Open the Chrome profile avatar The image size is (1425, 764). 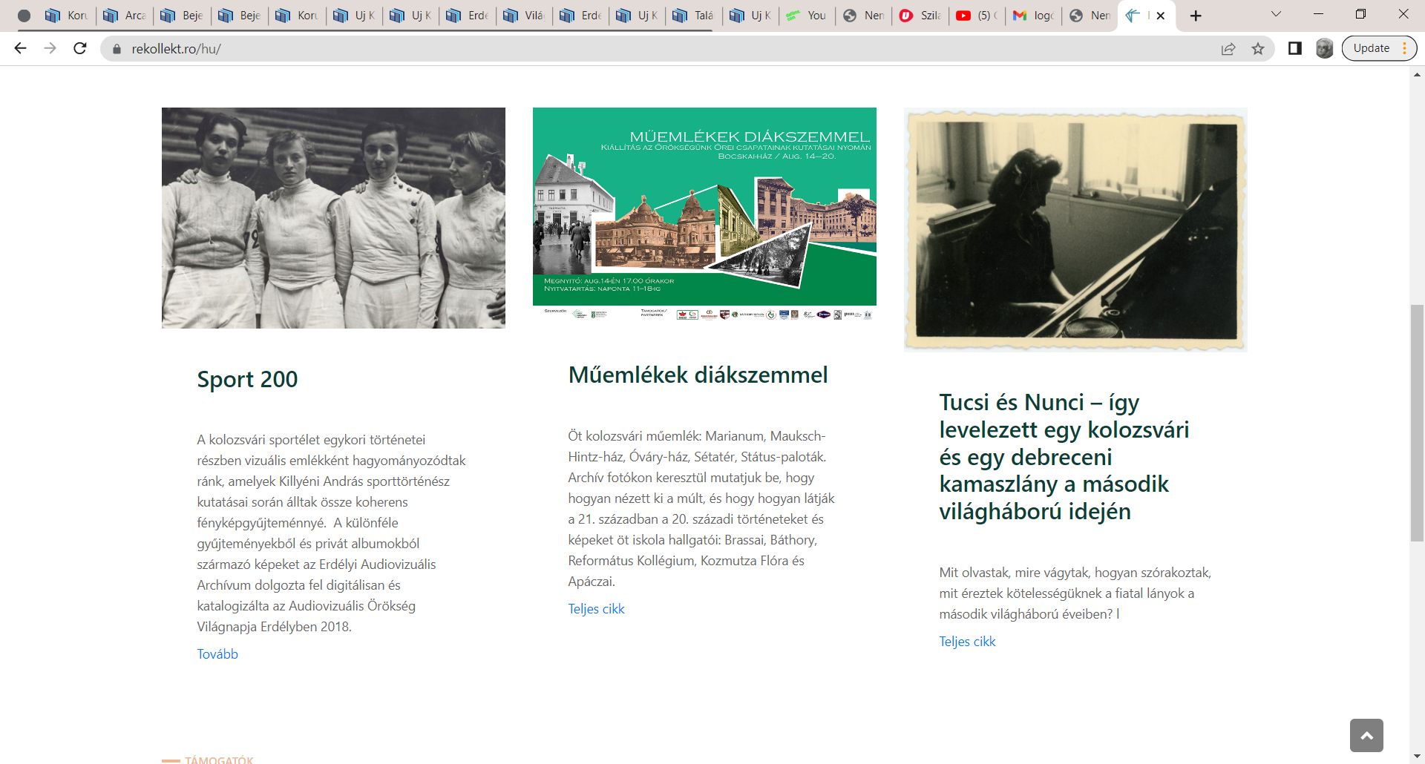(x=1325, y=48)
